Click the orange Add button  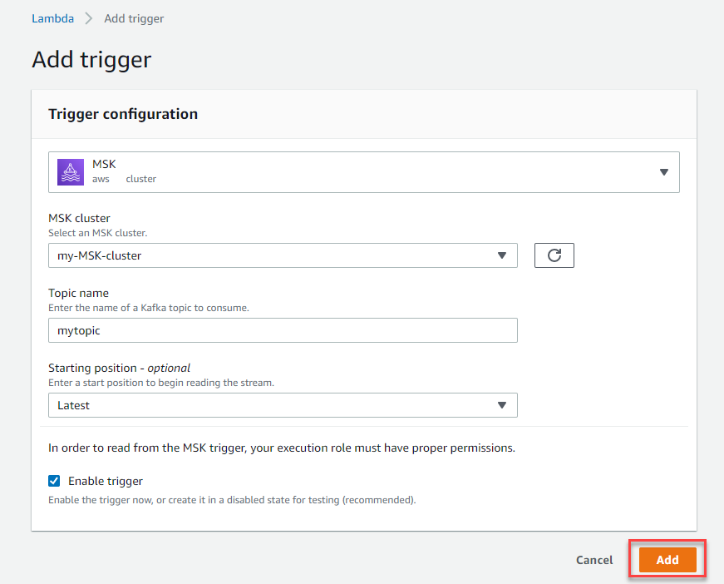667,560
